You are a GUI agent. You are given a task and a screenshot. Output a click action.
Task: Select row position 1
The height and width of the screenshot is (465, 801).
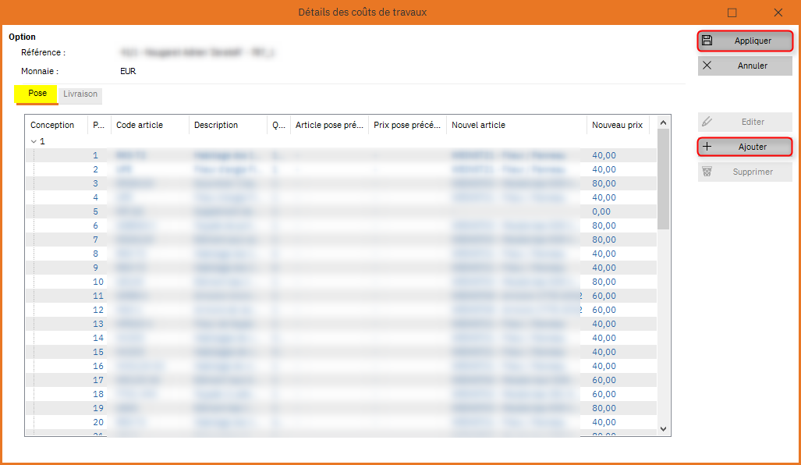point(341,155)
